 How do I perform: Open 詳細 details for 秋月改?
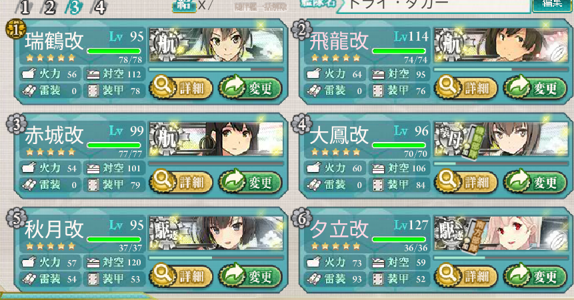181,276
